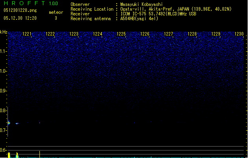
Task: Click the second small meteor echo blob
Action: [17, 123]
